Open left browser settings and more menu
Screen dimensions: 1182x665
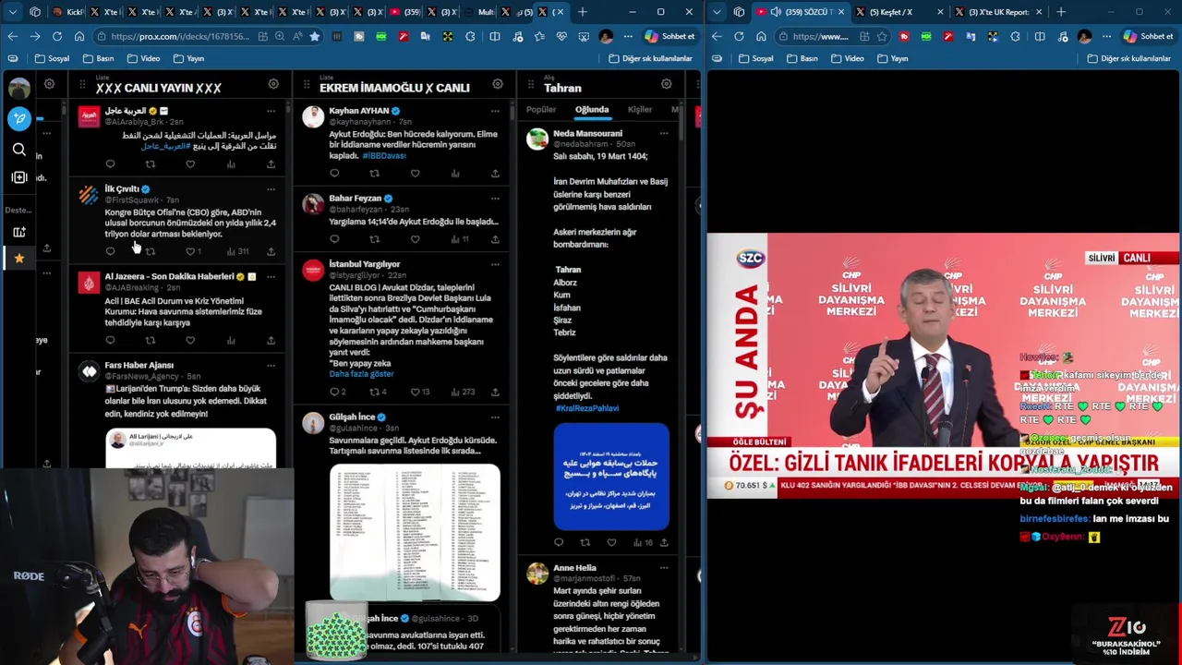click(x=628, y=36)
